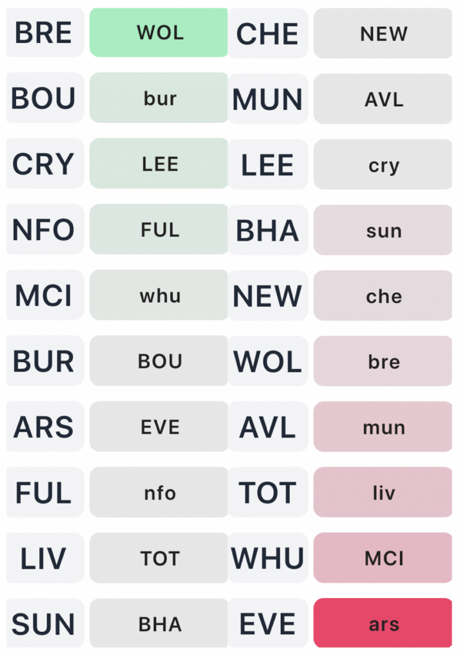Select the EVE team label
This screenshot has height=655, width=460.
(267, 624)
